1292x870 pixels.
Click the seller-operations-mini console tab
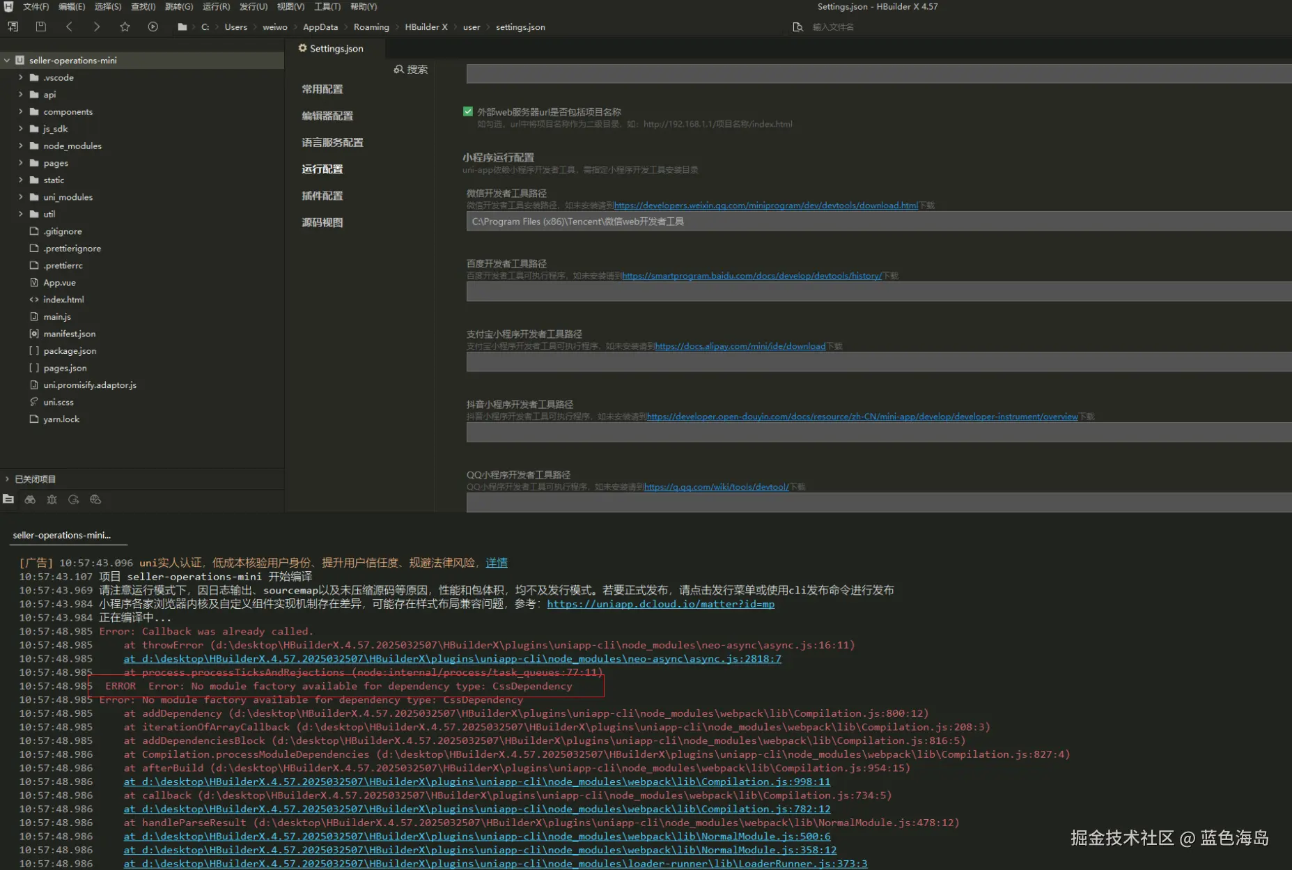[62, 535]
